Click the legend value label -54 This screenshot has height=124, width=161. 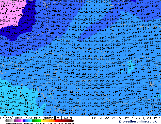8,123
